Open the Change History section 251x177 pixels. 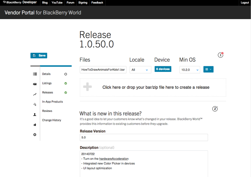(x=51, y=120)
